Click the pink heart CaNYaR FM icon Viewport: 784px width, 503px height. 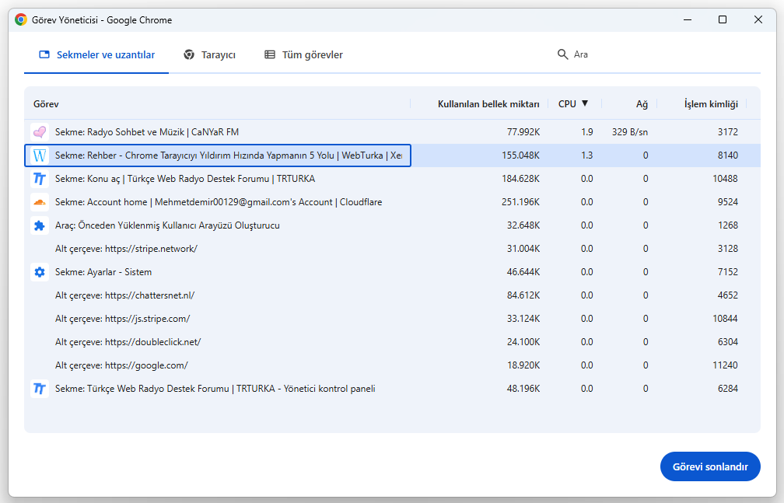tap(39, 132)
